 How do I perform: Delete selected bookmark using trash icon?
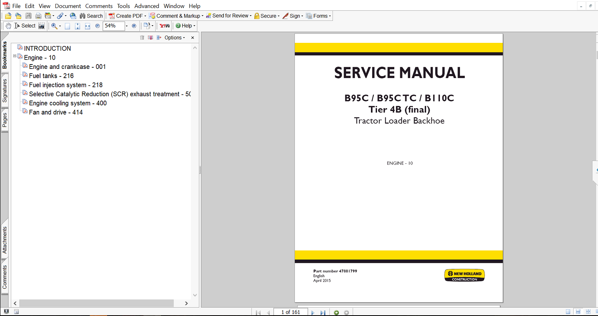pyautogui.click(x=142, y=37)
